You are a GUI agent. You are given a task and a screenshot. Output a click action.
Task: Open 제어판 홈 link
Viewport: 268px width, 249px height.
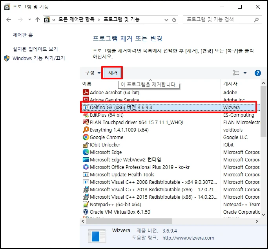23,35
